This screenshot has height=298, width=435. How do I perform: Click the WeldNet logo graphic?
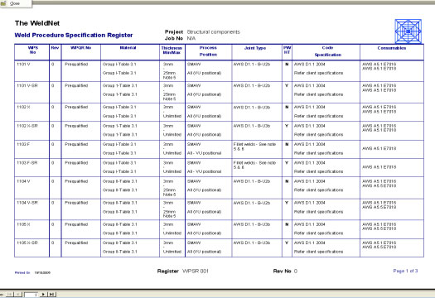(408, 31)
